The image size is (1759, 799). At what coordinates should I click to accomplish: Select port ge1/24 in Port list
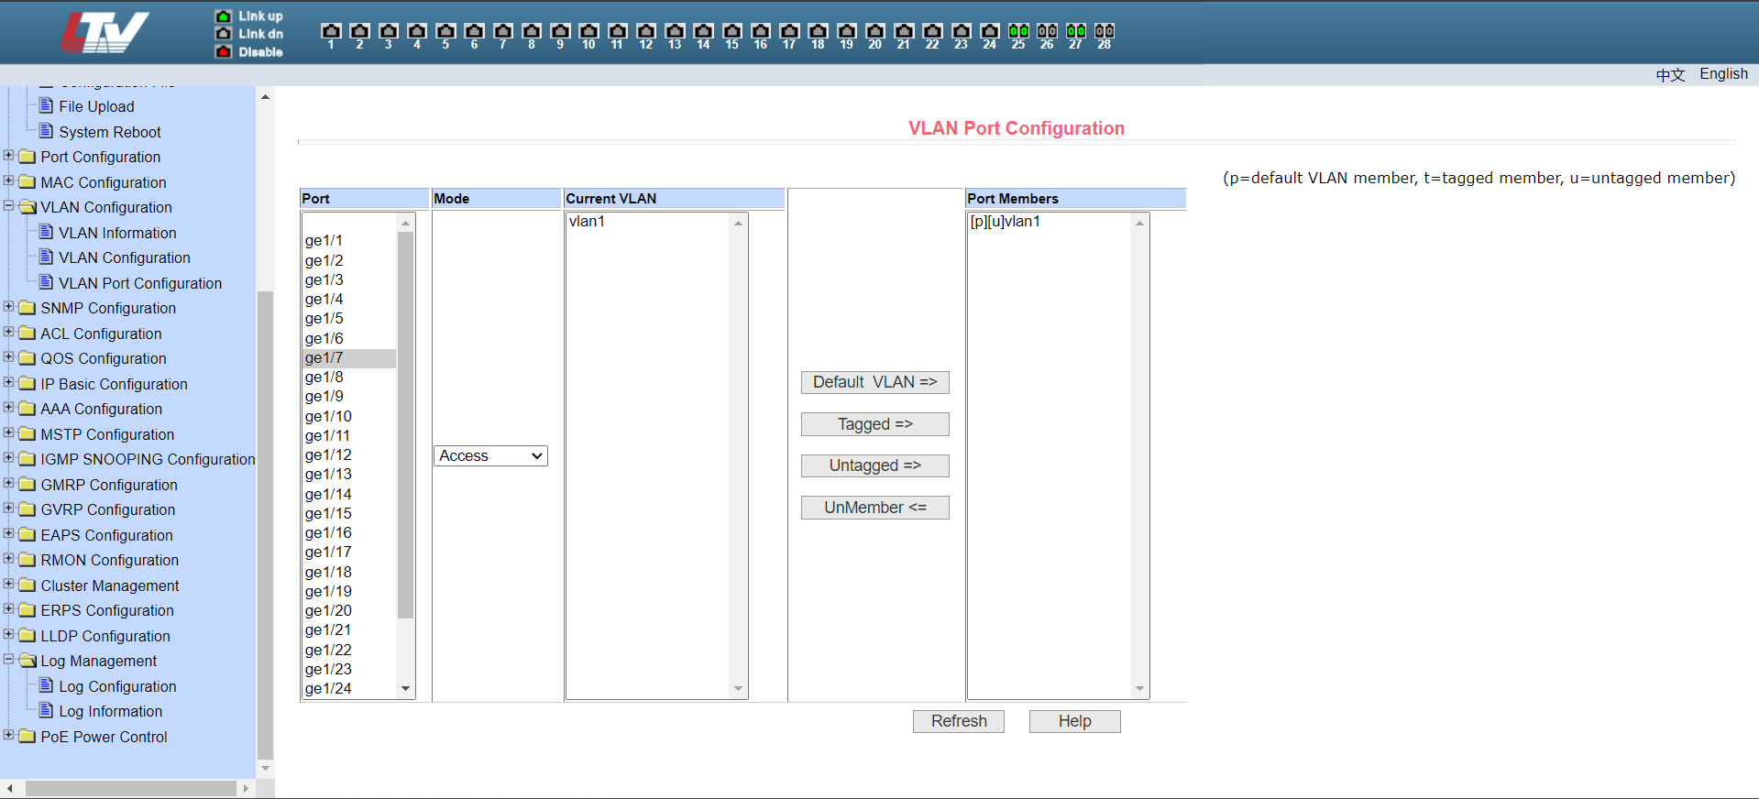[x=349, y=688]
